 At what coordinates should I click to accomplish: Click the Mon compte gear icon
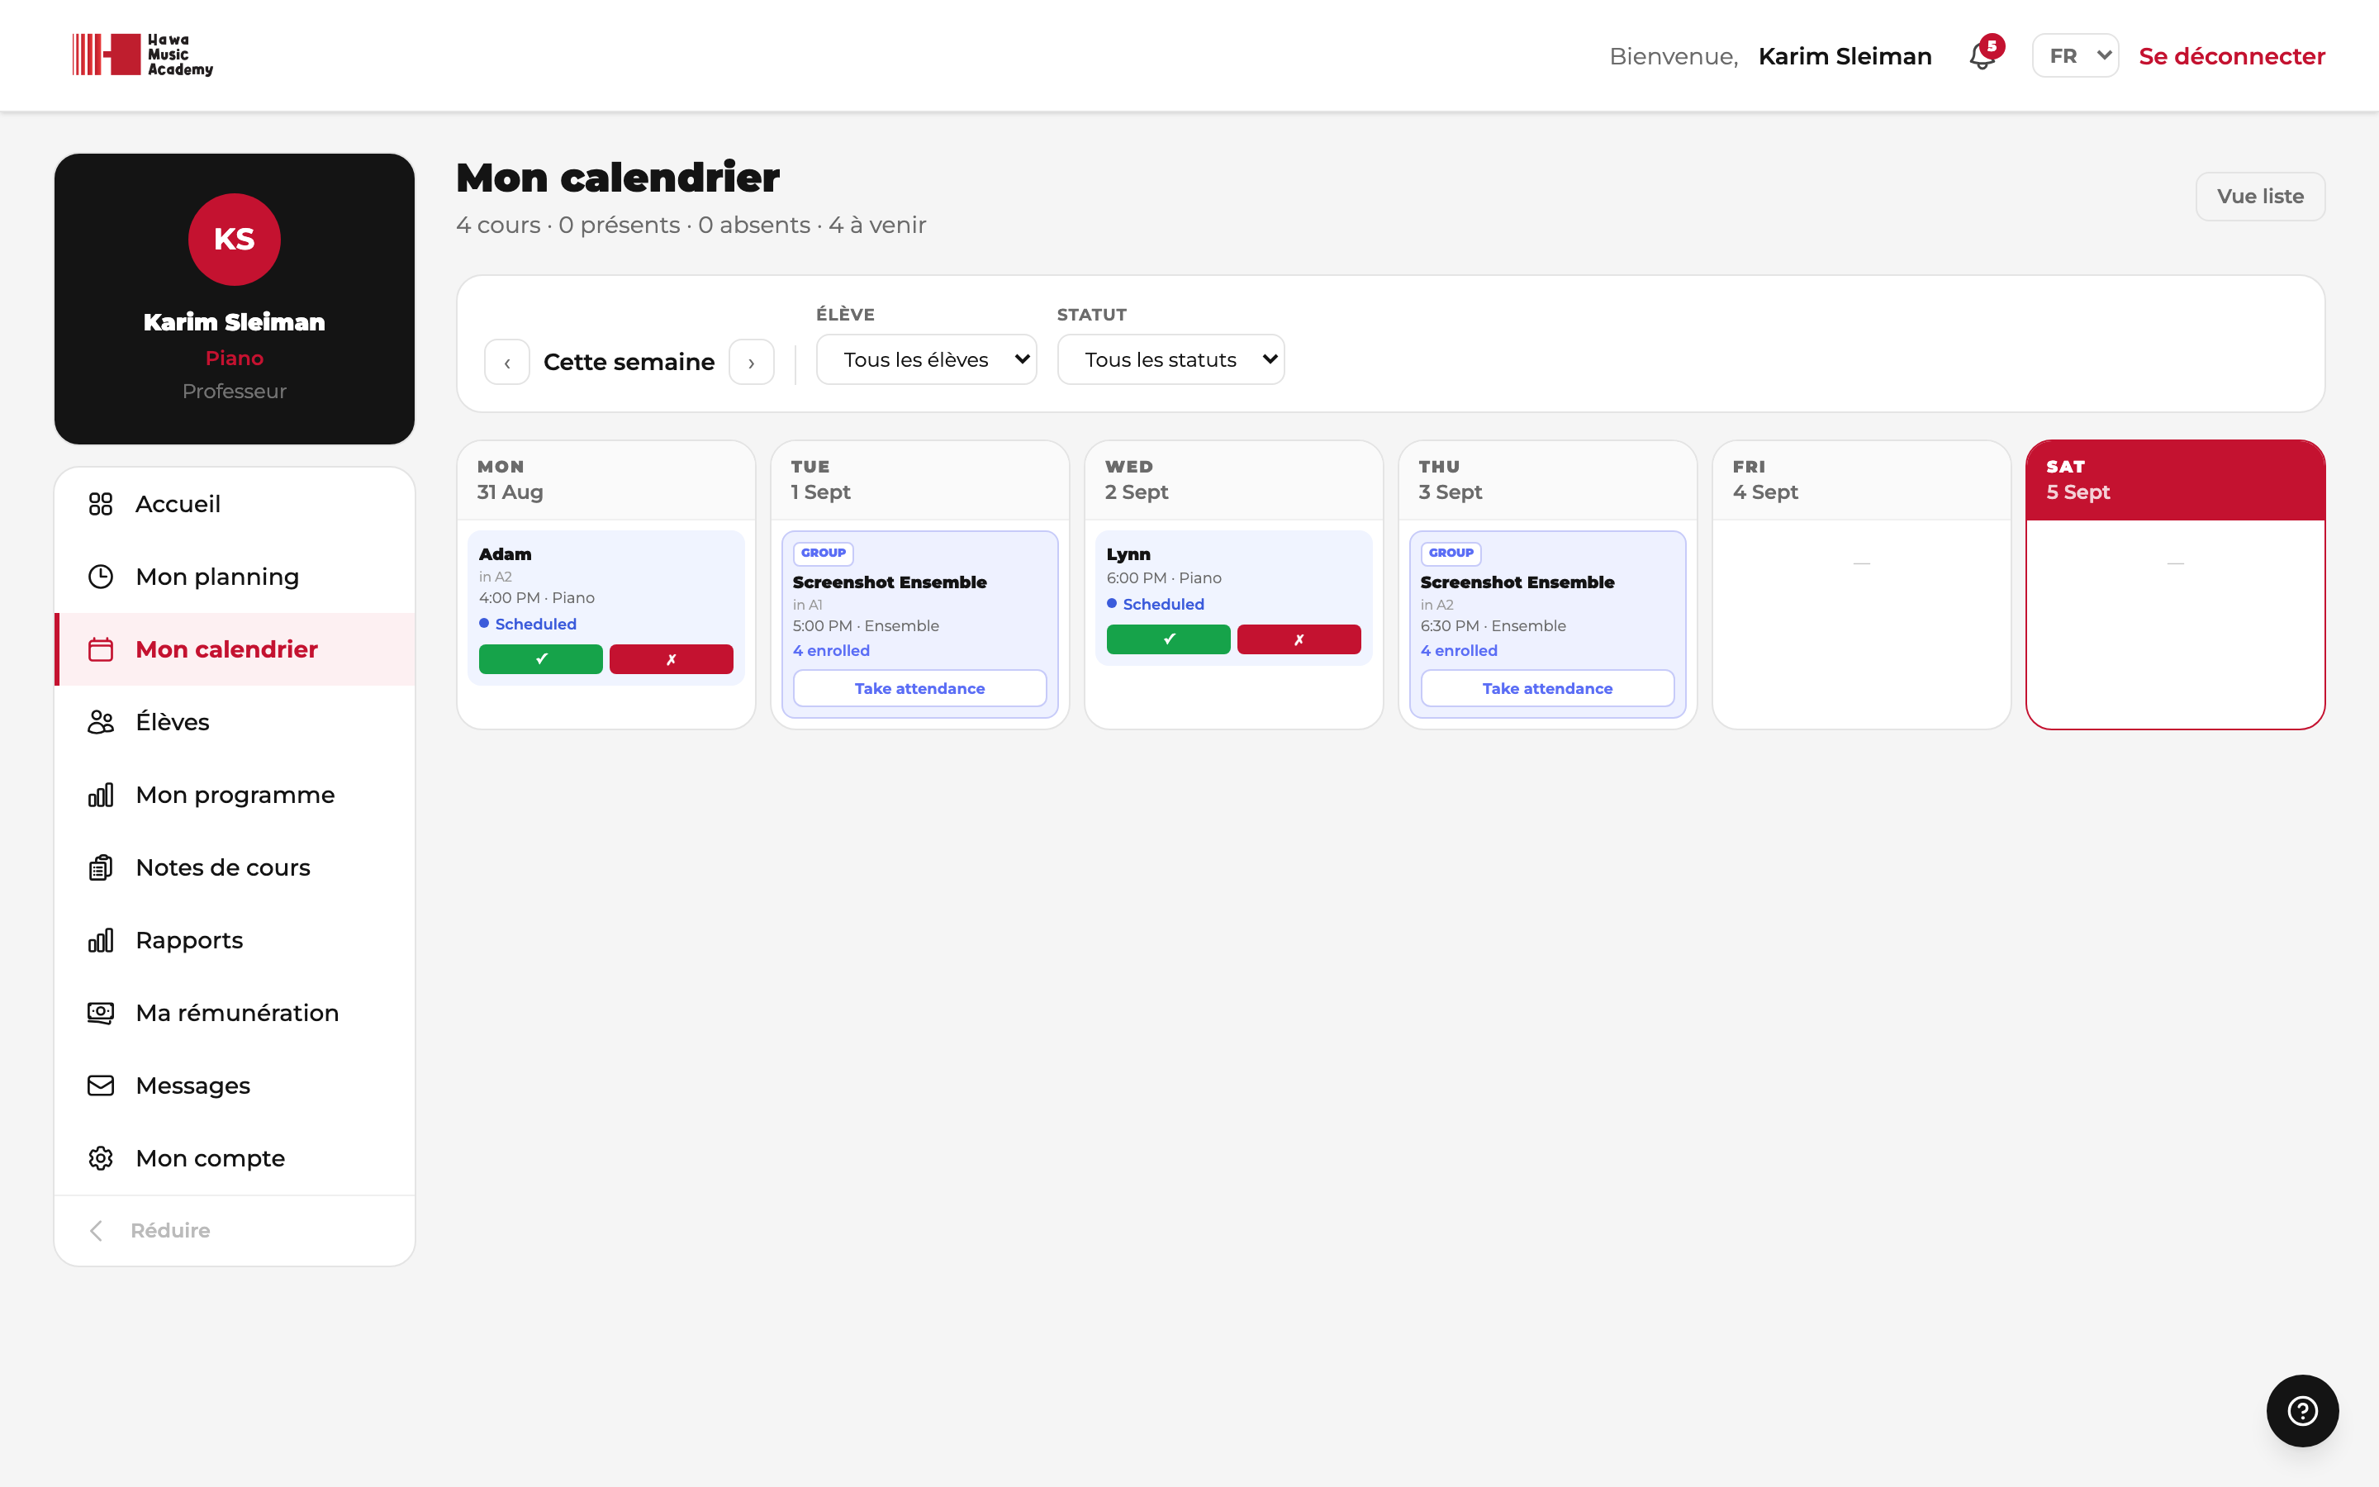100,1158
